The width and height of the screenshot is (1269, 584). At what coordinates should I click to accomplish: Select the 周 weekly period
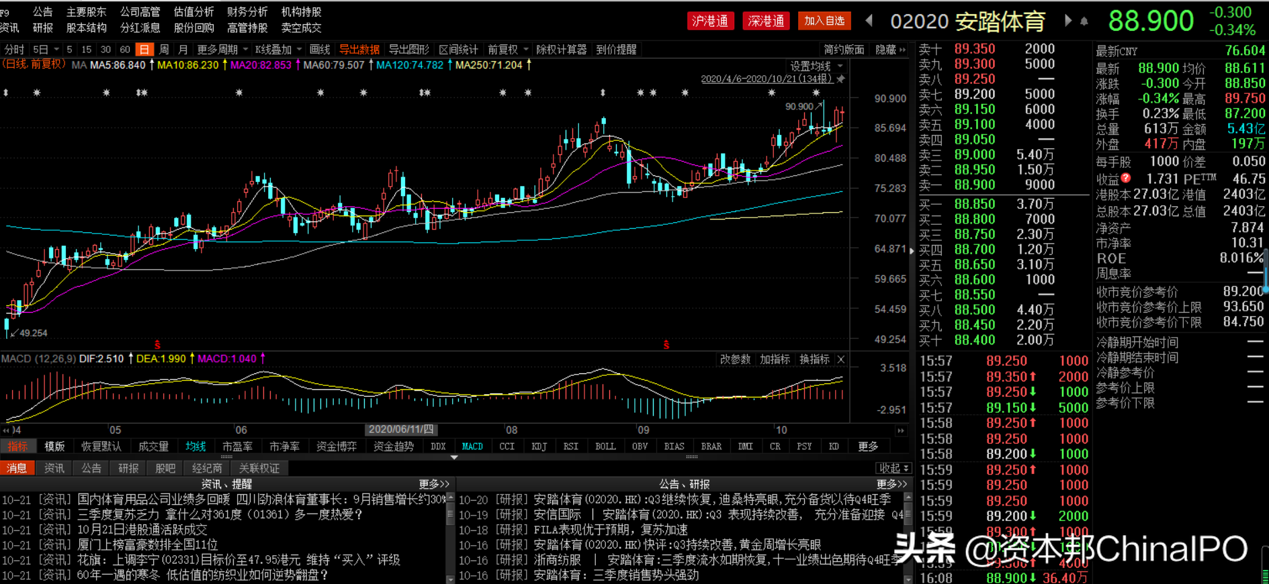[x=164, y=50]
